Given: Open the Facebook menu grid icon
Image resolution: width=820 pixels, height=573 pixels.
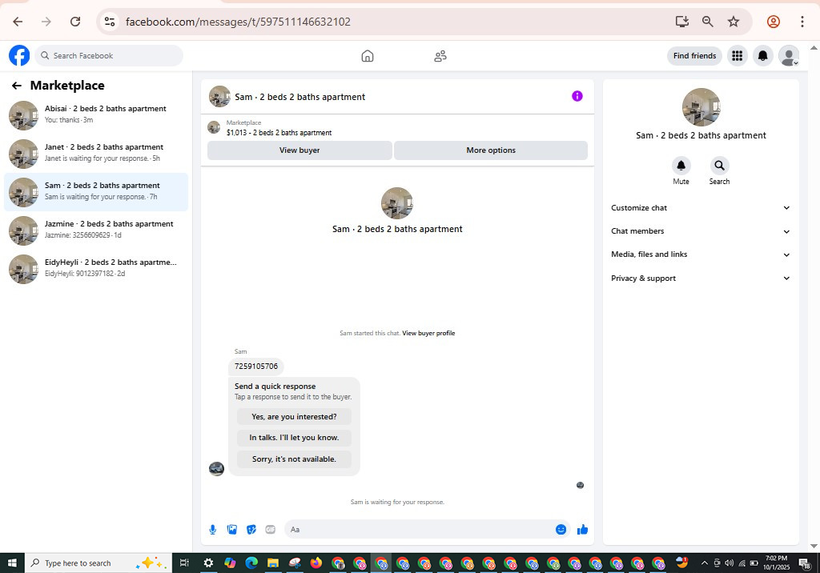Looking at the screenshot, I should (x=738, y=55).
